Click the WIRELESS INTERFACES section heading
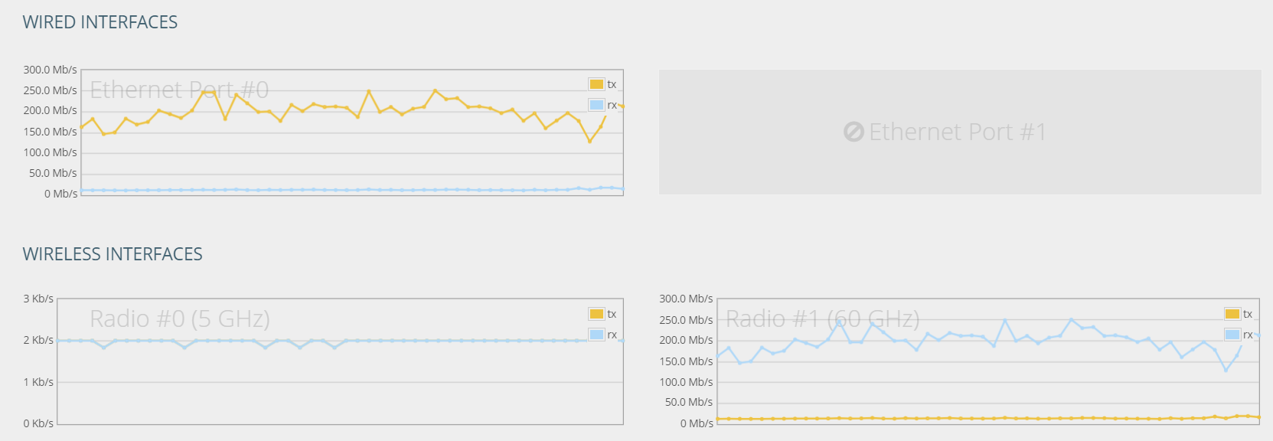This screenshot has height=441, width=1273. 113,254
